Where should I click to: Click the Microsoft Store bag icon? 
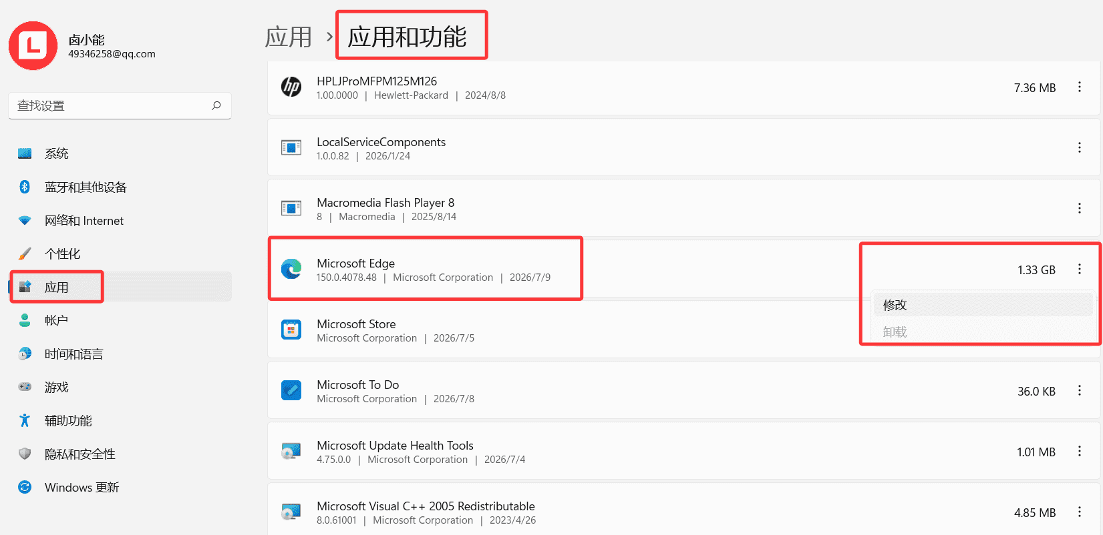[291, 330]
